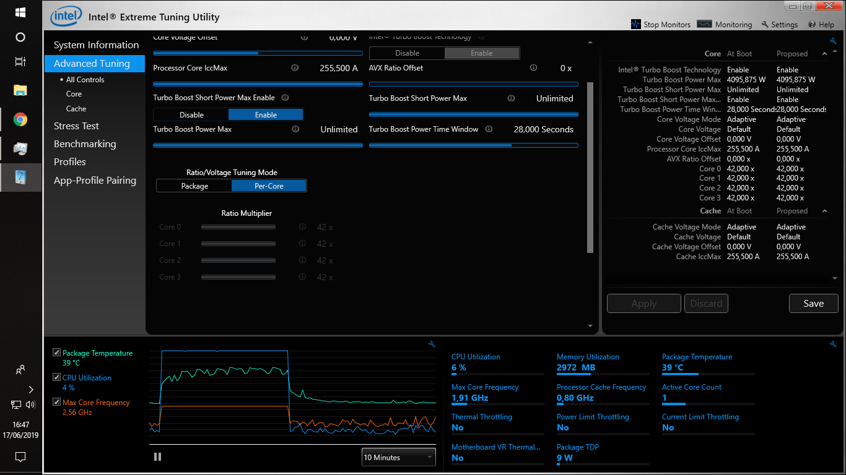Viewport: 846px width, 475px height.
Task: Open the 10 Minutes time range dropdown
Action: tap(399, 457)
